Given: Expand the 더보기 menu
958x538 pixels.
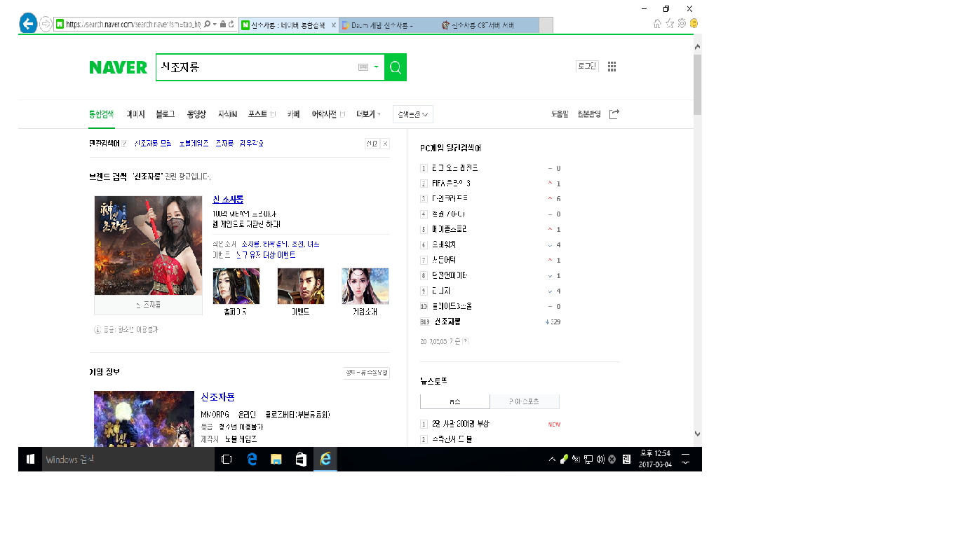Looking at the screenshot, I should tap(369, 114).
